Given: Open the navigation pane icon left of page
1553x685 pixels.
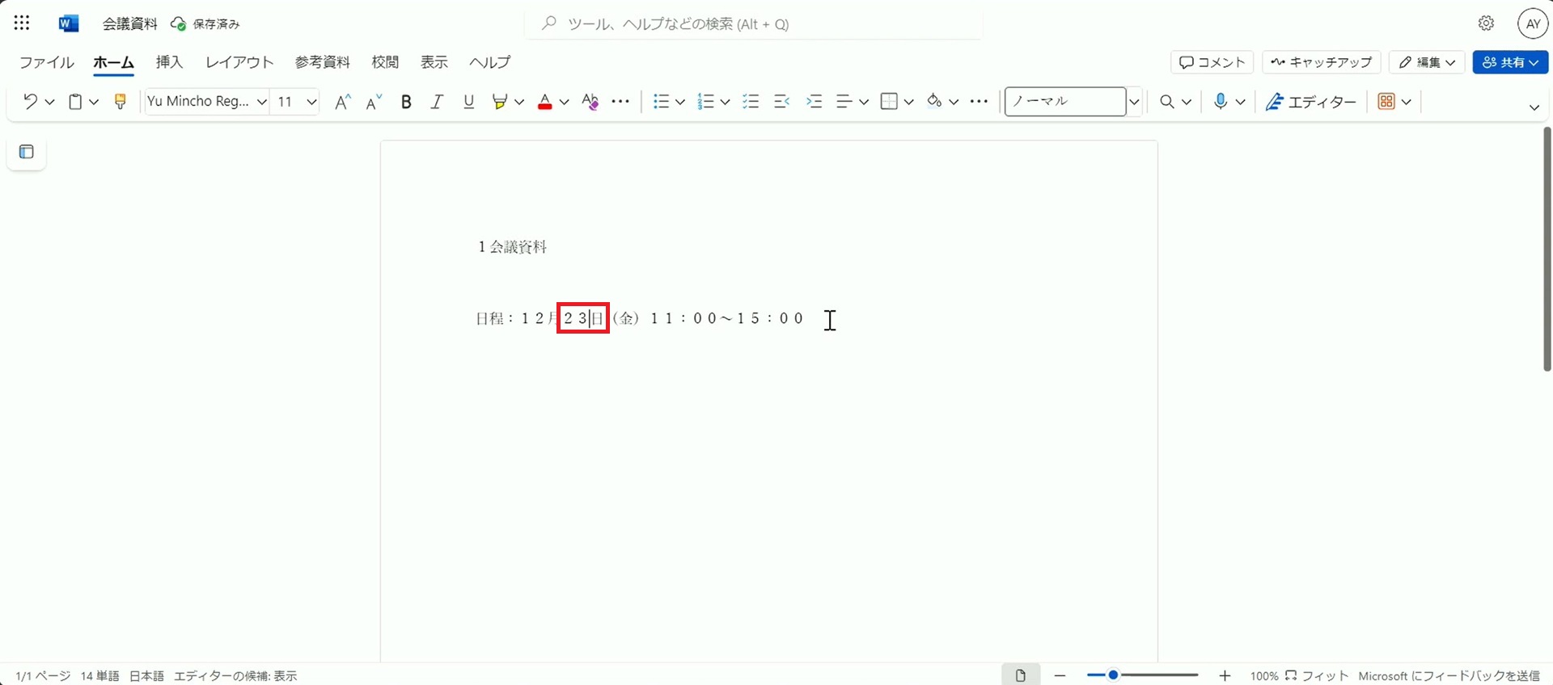Looking at the screenshot, I should (27, 152).
